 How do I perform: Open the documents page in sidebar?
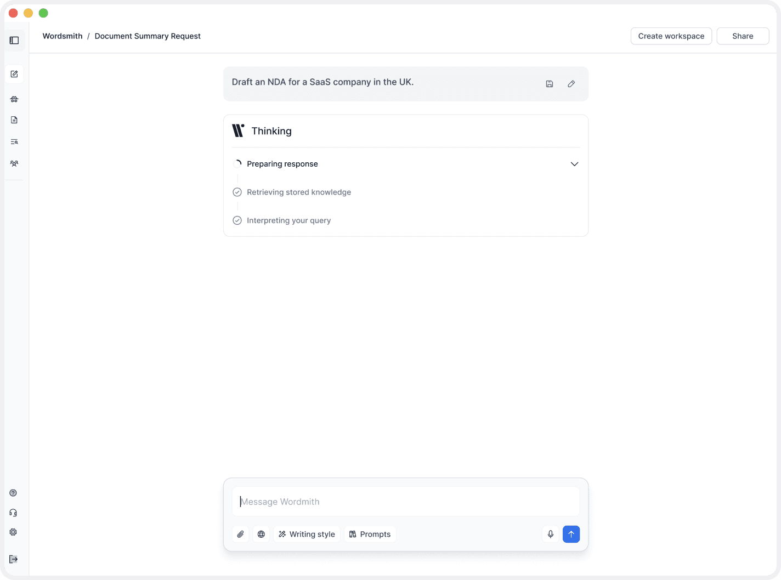(x=14, y=120)
